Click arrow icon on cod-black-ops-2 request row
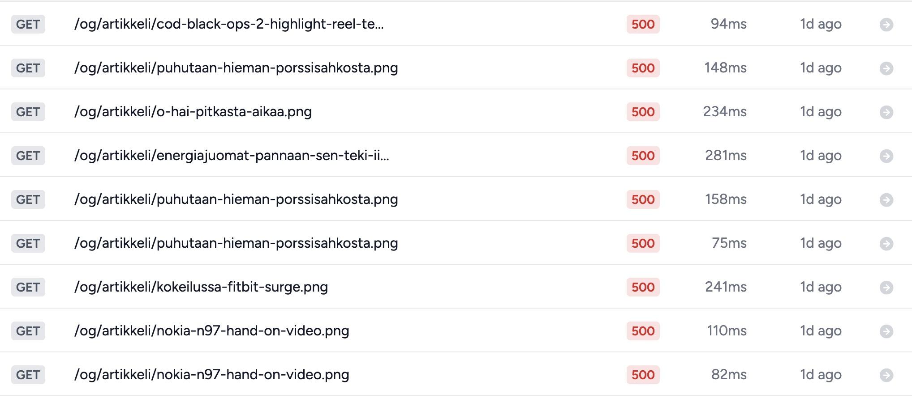Image resolution: width=912 pixels, height=398 pixels. [886, 25]
